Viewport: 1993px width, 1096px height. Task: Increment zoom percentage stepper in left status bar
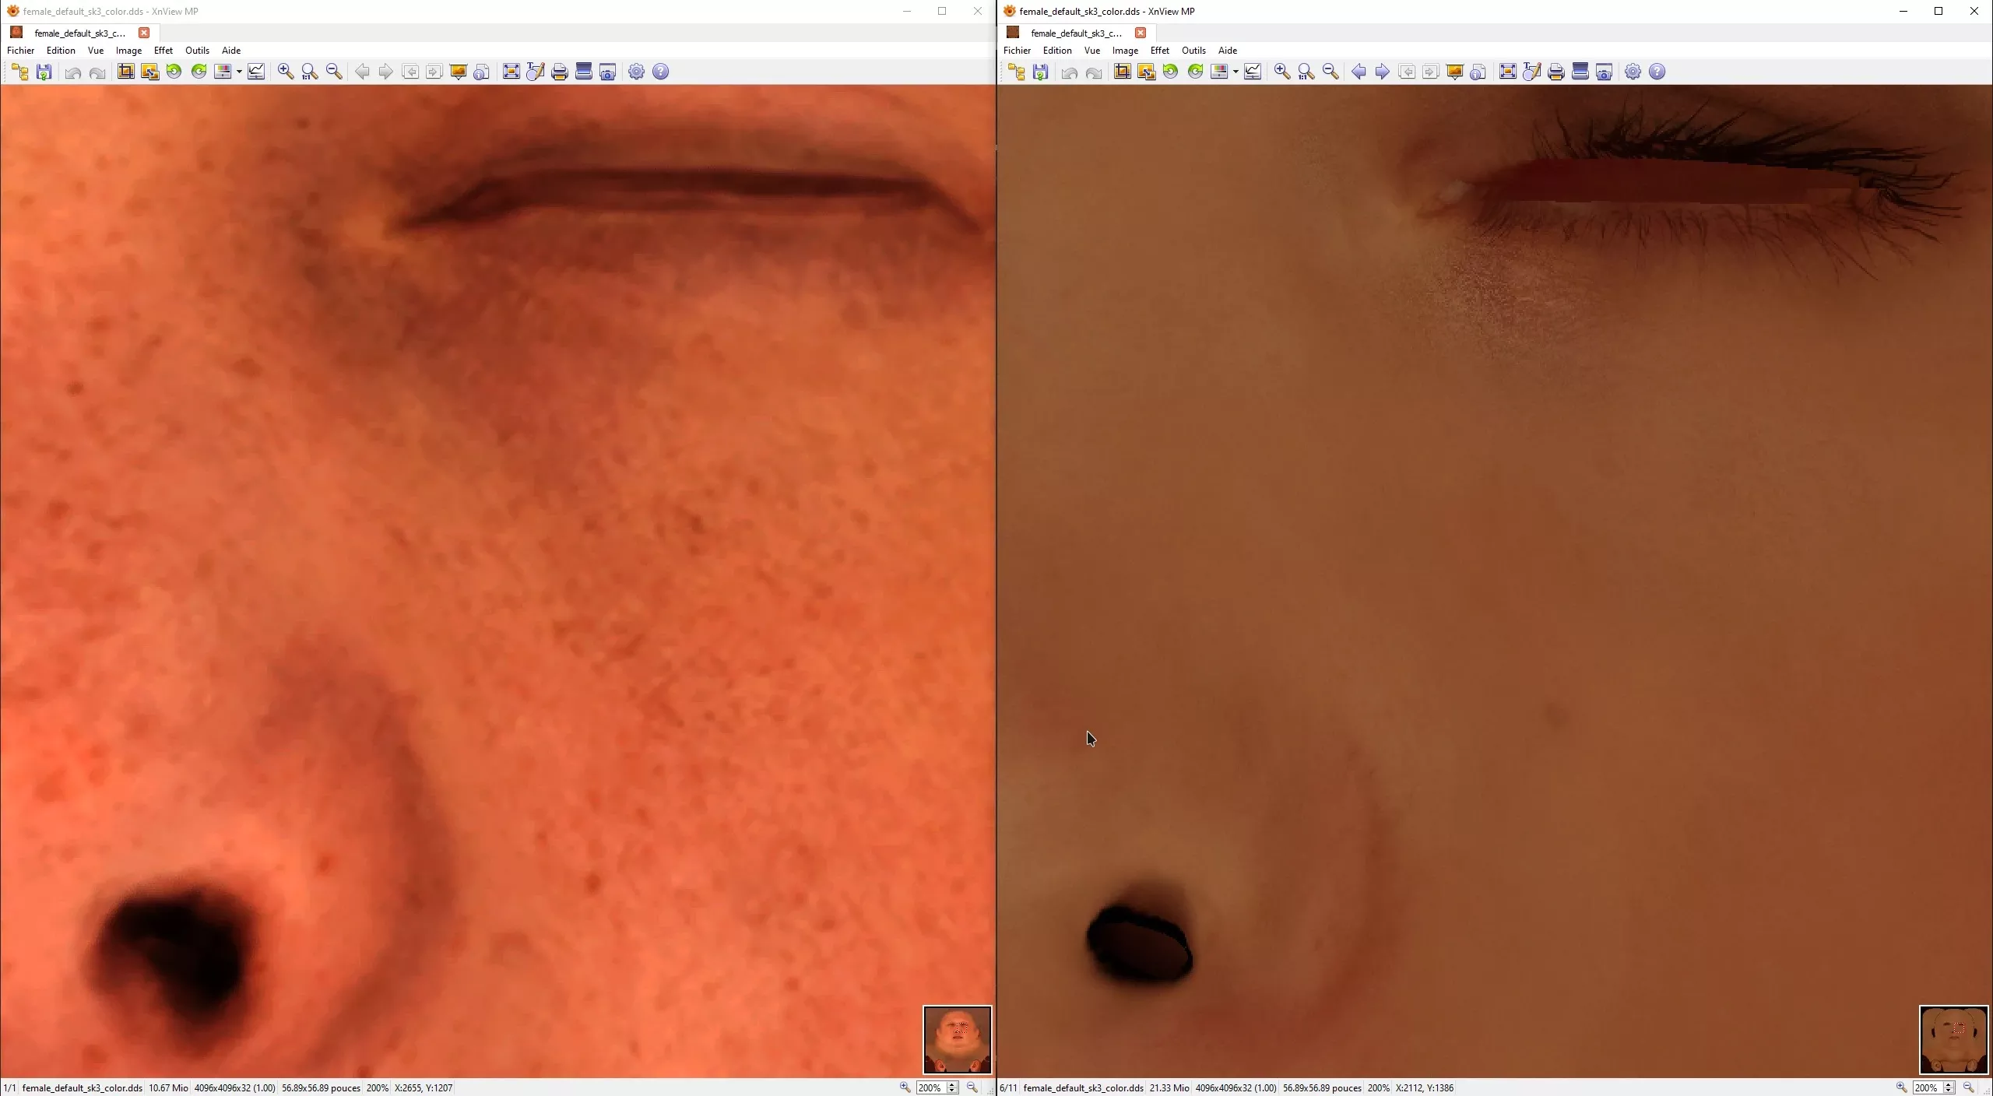click(952, 1084)
